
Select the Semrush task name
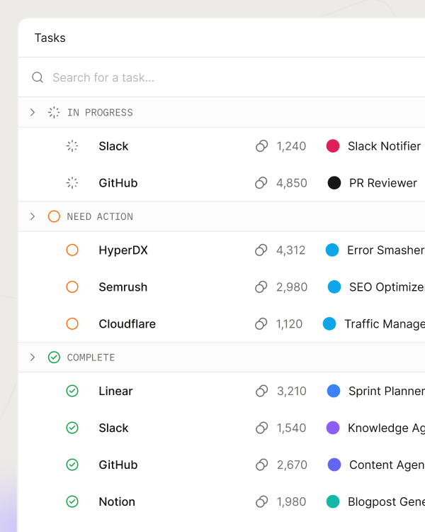pos(123,287)
